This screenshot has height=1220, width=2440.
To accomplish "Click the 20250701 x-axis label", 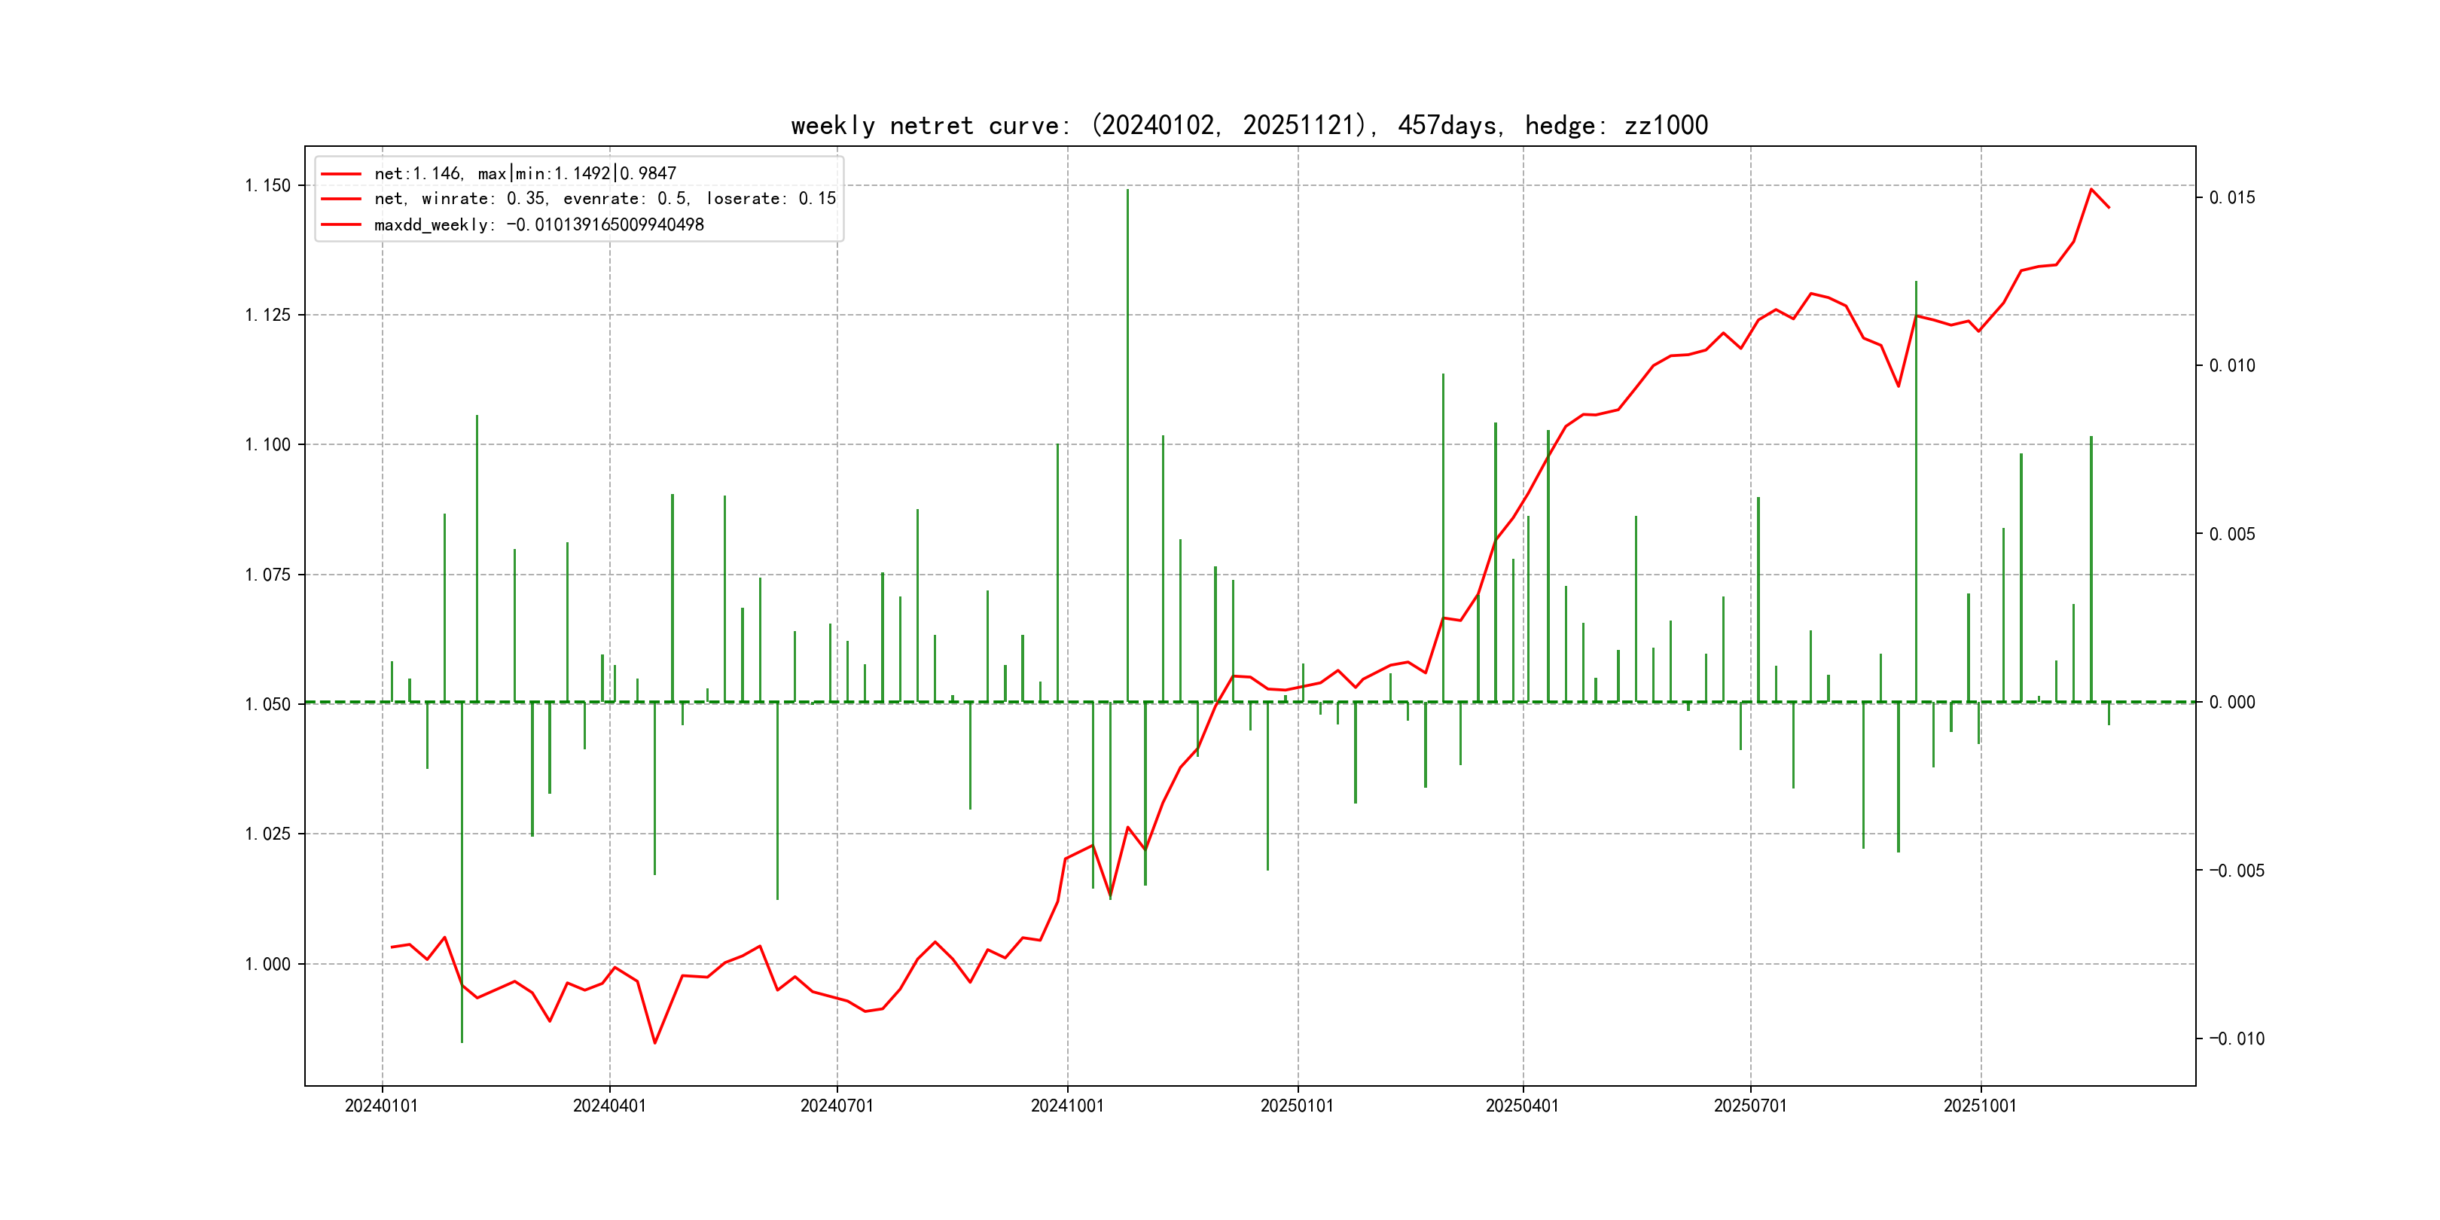I will pyautogui.click(x=1749, y=1106).
